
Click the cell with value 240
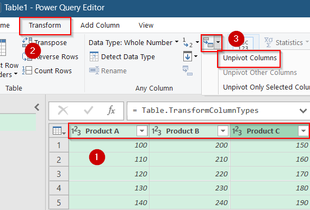click(190, 202)
